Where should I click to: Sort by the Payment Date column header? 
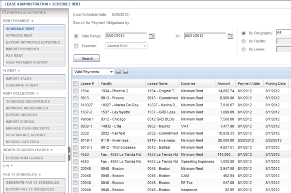pyautogui.click(x=249, y=83)
